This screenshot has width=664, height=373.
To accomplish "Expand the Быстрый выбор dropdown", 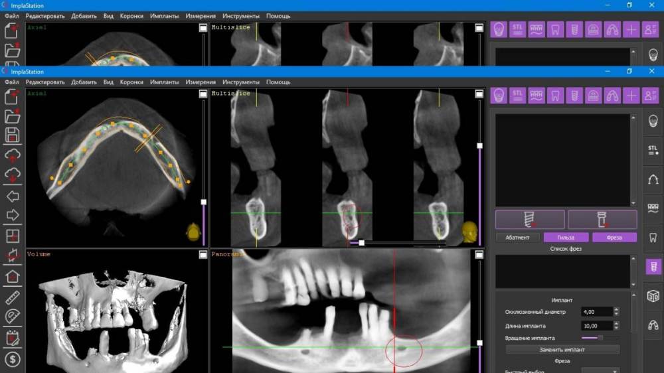I will (x=600, y=370).
